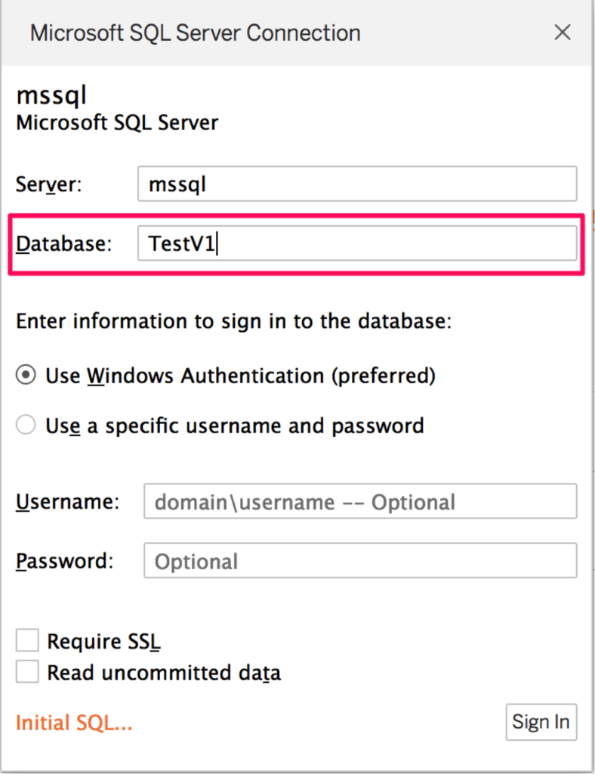
Task: Click the mssql connection name heading
Action: (x=51, y=94)
